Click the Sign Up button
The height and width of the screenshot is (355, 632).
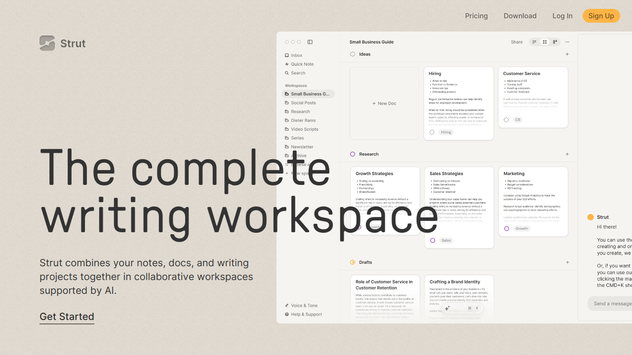click(601, 16)
